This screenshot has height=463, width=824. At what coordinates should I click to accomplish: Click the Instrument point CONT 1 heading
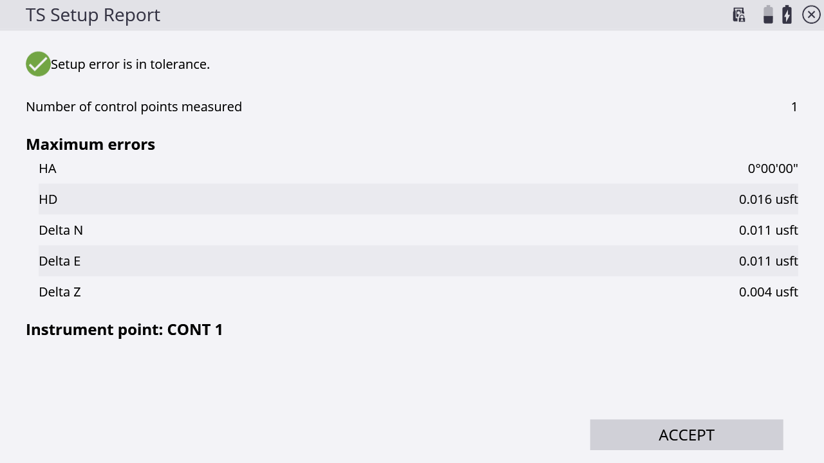pyautogui.click(x=124, y=330)
